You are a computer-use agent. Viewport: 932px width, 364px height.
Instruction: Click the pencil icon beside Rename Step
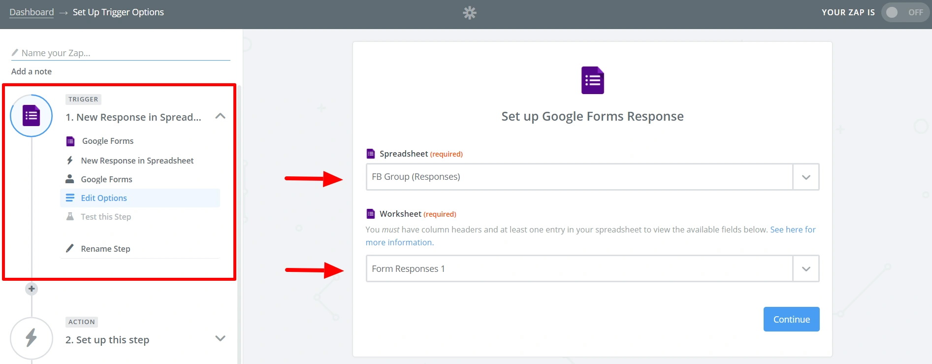[70, 248]
